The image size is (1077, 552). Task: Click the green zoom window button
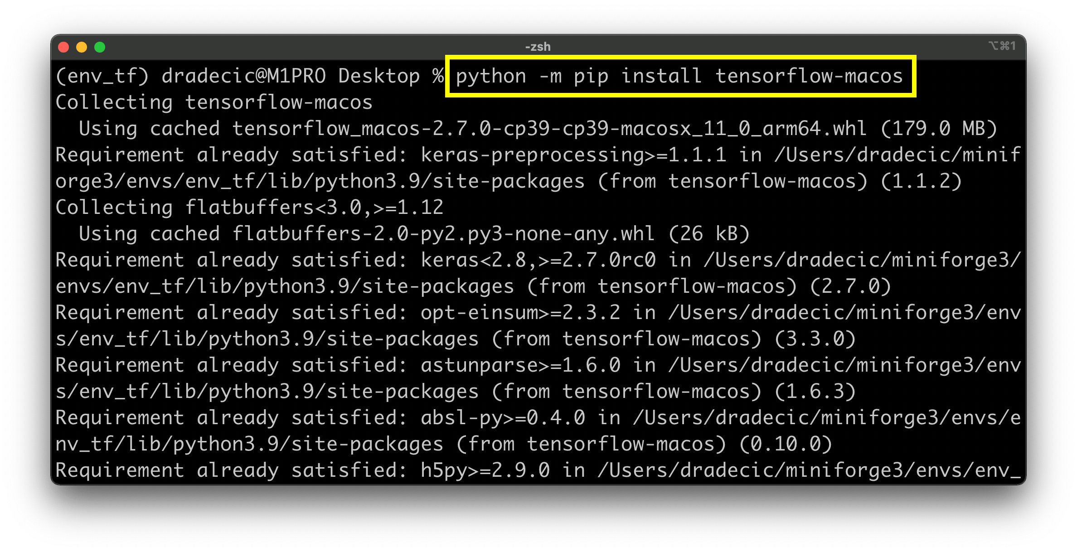[x=100, y=47]
